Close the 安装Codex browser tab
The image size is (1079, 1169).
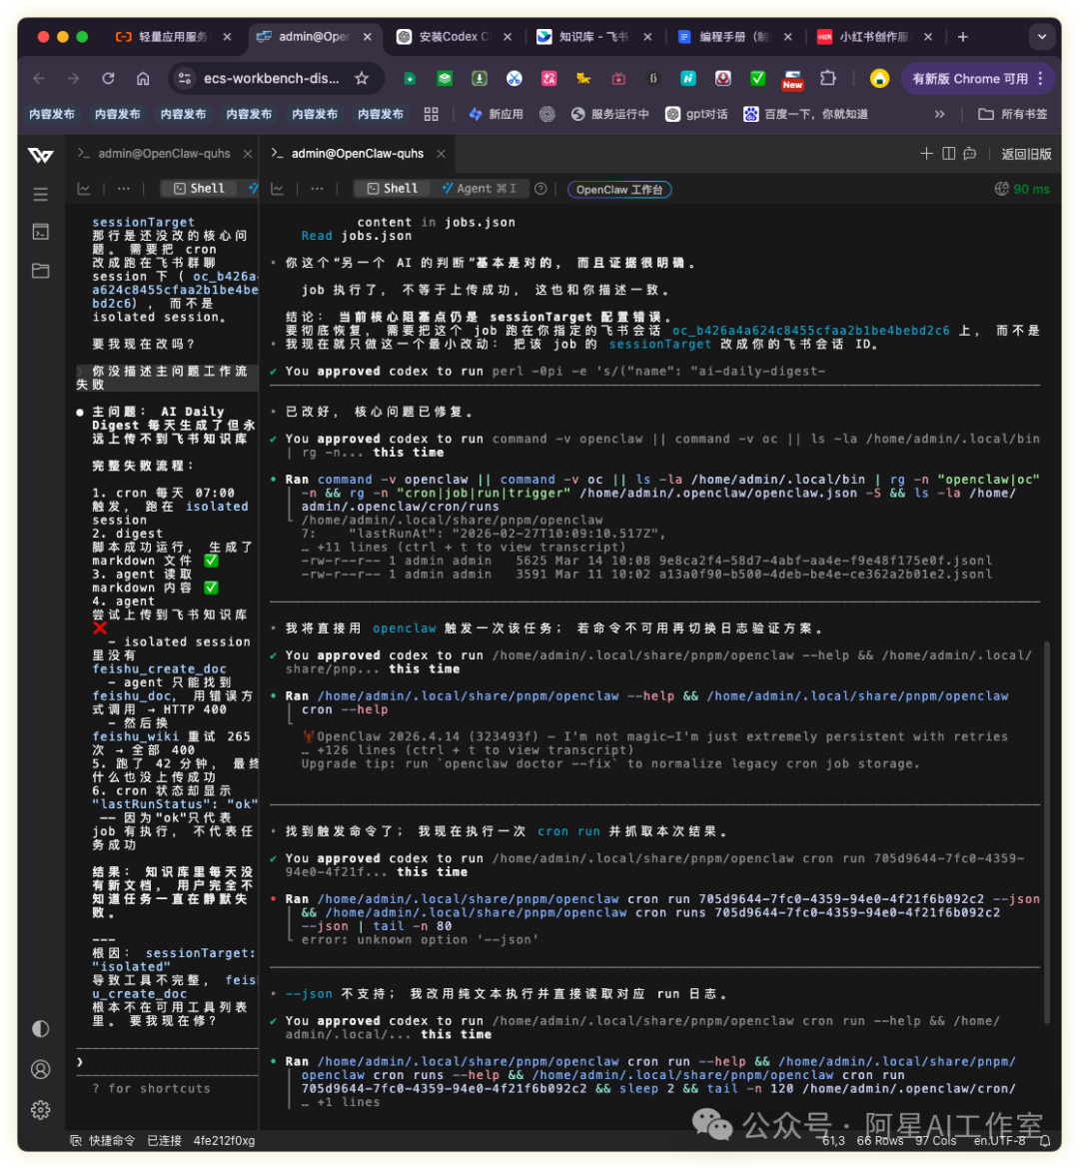[x=508, y=37]
